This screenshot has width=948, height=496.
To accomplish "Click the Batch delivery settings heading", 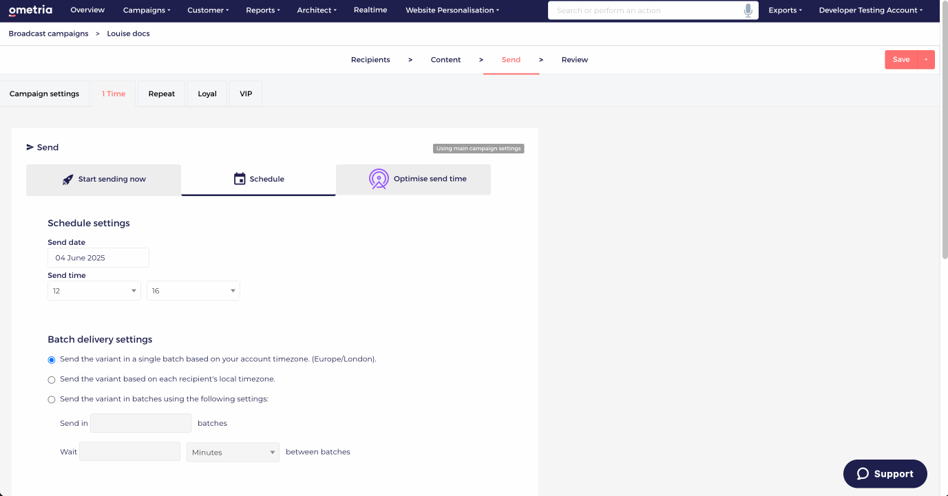I will pos(100,339).
